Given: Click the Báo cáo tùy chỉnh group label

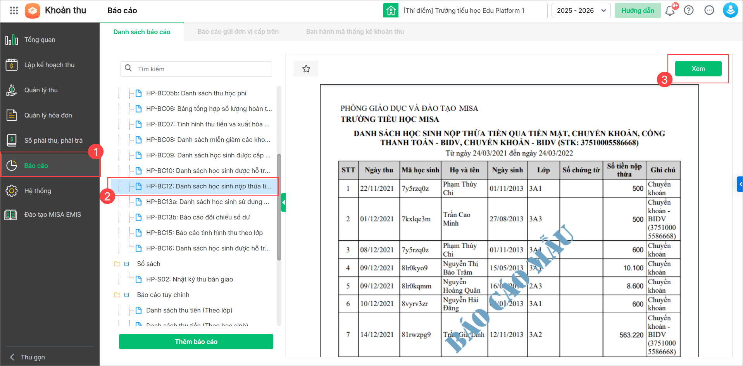Looking at the screenshot, I should coord(163,295).
